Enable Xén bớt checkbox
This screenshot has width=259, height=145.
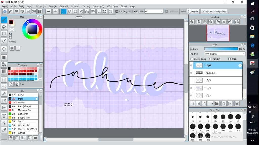coord(211,59)
